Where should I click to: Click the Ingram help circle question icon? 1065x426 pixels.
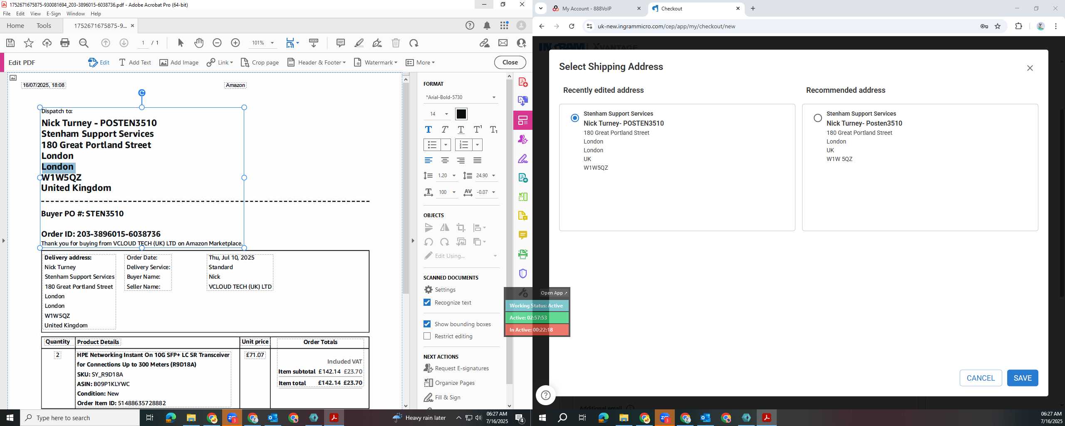(546, 395)
